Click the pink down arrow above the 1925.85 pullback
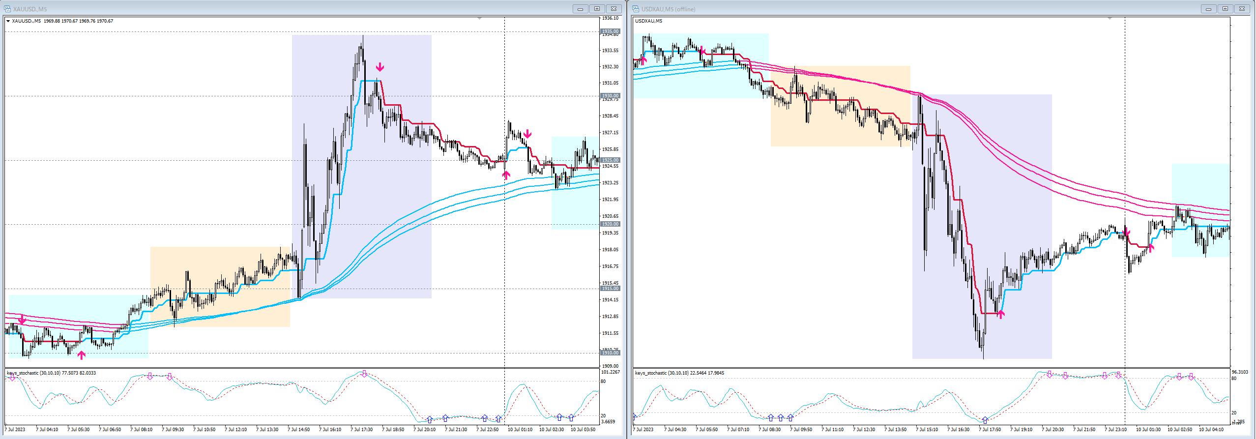 [527, 134]
